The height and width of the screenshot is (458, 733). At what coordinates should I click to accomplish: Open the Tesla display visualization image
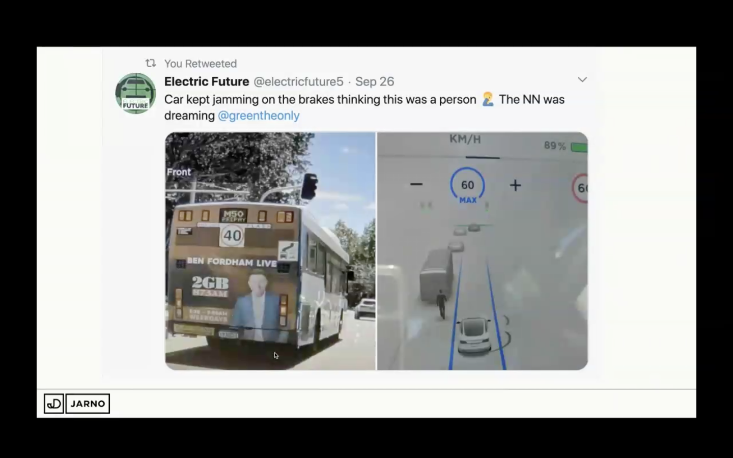coord(483,251)
